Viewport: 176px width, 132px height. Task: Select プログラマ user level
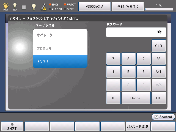60,48
